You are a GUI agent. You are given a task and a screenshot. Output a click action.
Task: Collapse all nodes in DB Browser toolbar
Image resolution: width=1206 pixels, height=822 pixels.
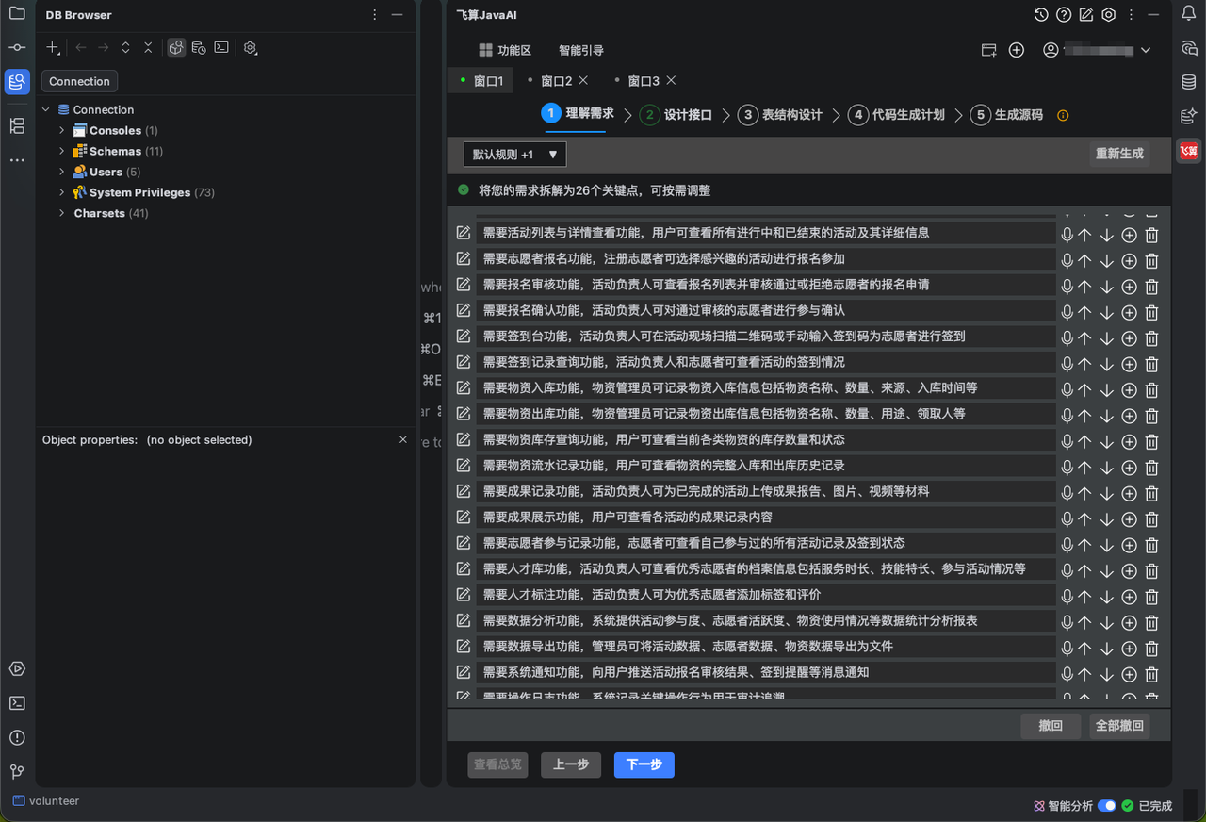[x=148, y=47]
